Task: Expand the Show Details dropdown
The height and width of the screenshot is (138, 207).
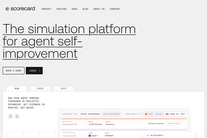Action: pos(175,123)
